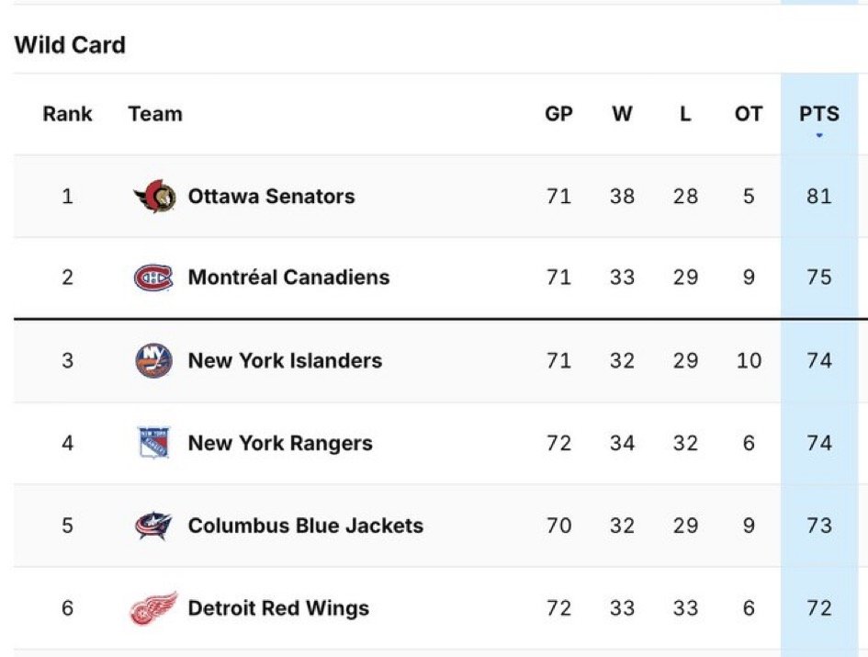868x657 pixels.
Task: Click the Ottawa Senators logo
Action: [x=154, y=196]
